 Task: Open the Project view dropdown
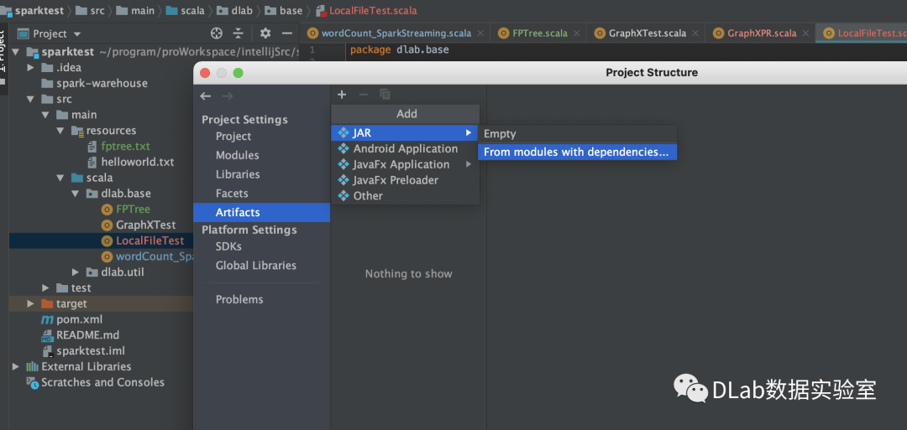point(76,34)
